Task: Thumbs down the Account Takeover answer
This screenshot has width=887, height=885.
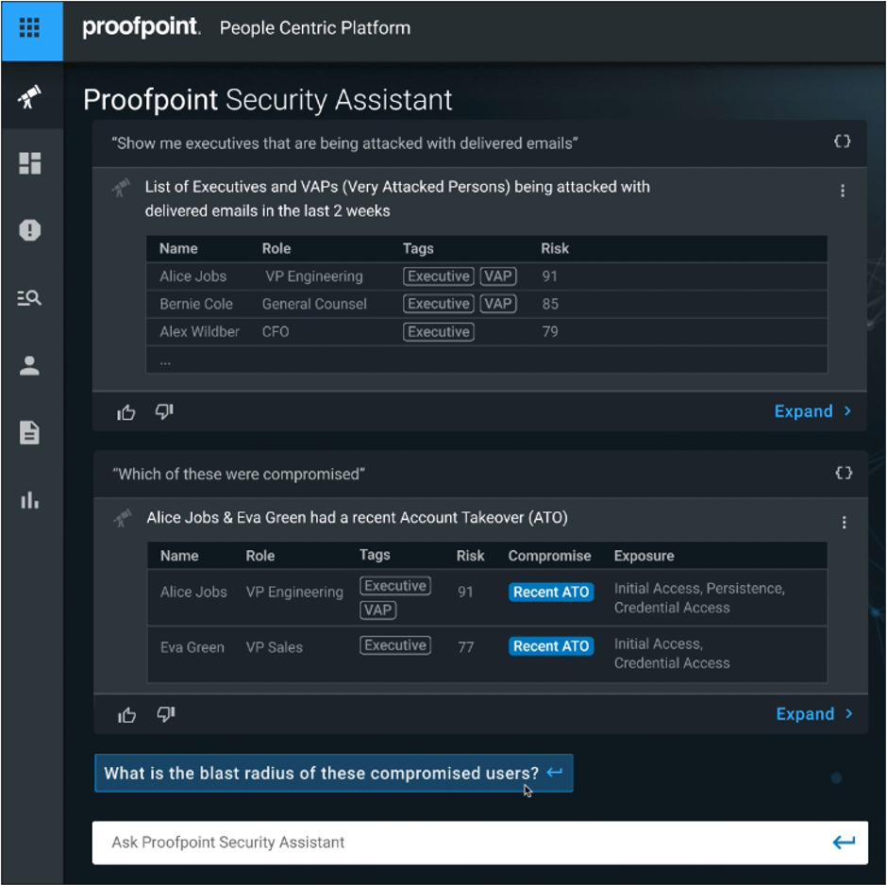Action: coord(166,715)
